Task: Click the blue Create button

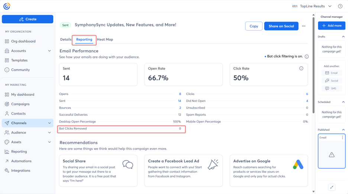Action: [x=28, y=19]
